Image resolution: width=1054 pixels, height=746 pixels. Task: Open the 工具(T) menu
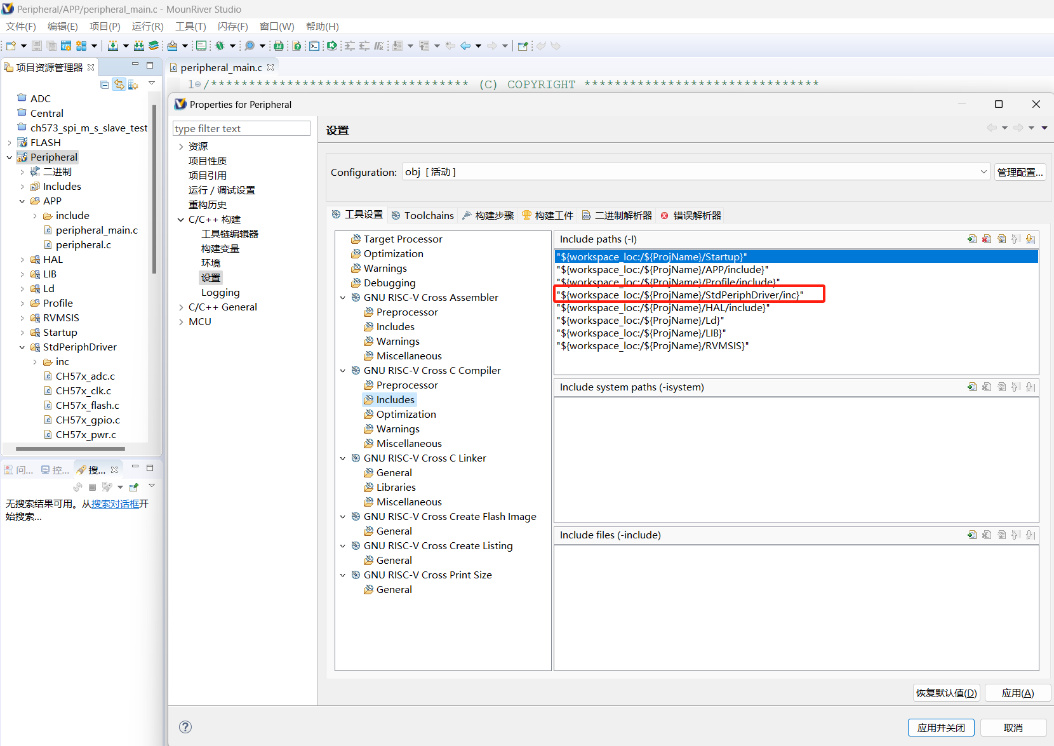[x=191, y=26]
